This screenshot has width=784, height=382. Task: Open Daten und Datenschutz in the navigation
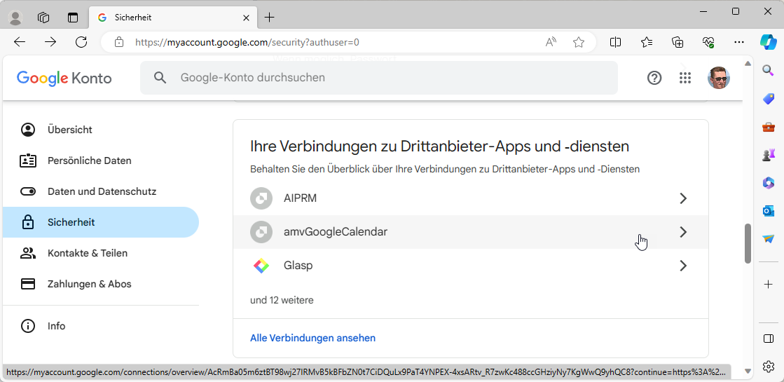click(x=100, y=191)
